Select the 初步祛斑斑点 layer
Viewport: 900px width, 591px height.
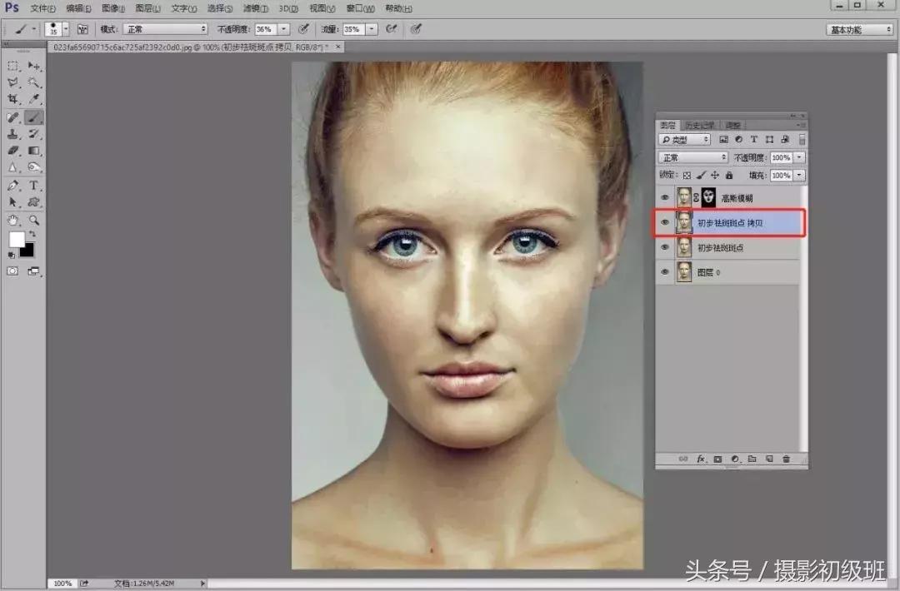(720, 248)
